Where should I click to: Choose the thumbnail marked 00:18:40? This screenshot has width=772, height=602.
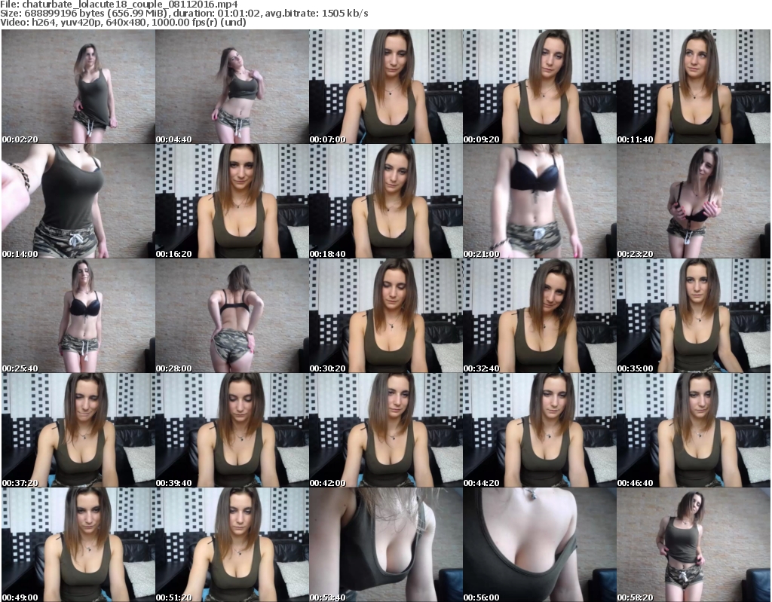(x=385, y=201)
